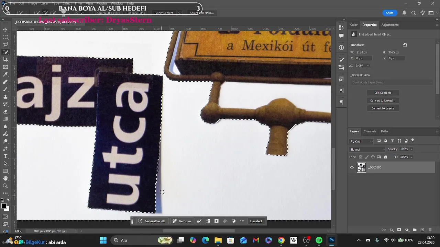Viewport: 440px width, 247px height.
Task: Click Convert to Linked button
Action: pos(383,101)
